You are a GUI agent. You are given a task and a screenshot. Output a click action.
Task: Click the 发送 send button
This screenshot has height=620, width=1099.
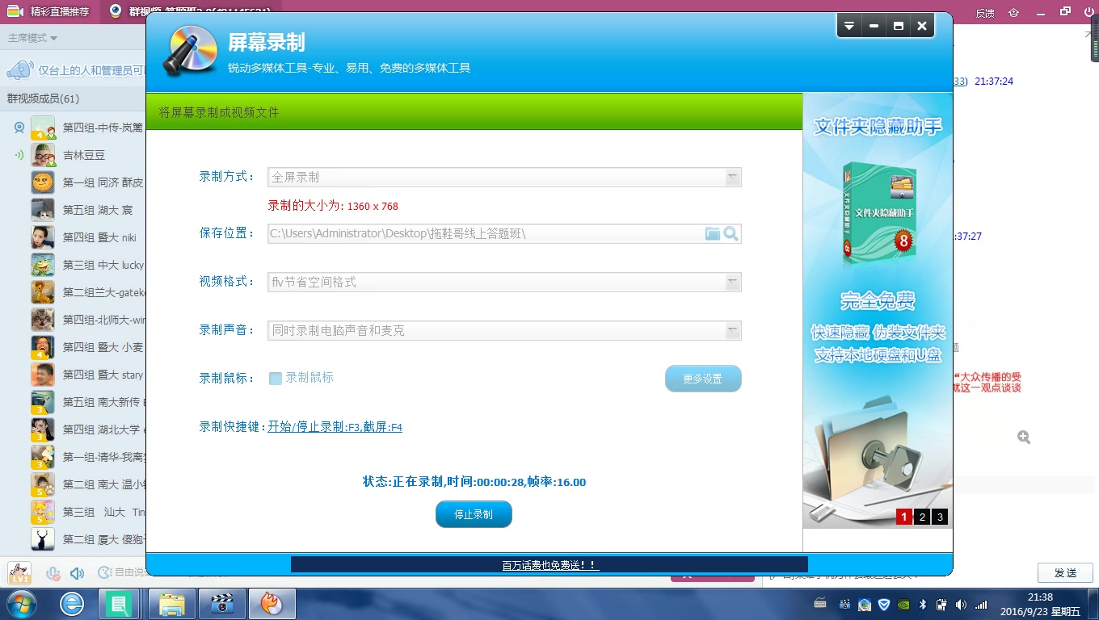[1066, 573]
